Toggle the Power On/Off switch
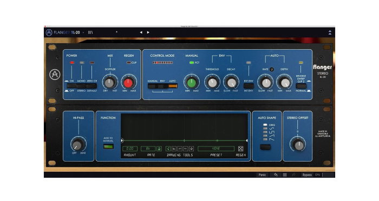The image size is (379, 201). tap(72, 86)
